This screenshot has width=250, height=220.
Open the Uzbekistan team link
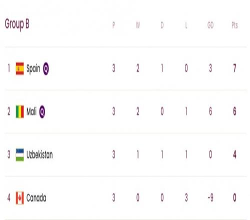pos(39,154)
